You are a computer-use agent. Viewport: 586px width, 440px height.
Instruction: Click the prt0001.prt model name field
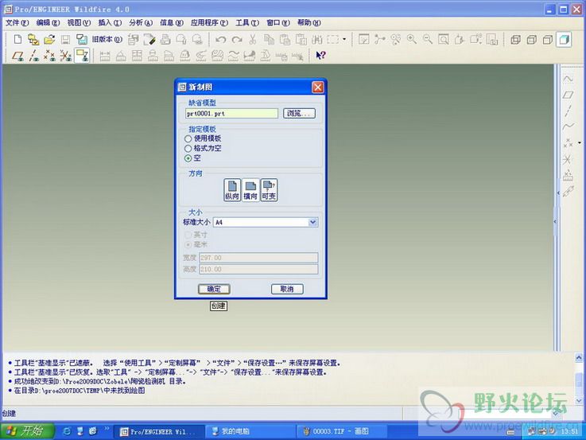pyautogui.click(x=231, y=113)
